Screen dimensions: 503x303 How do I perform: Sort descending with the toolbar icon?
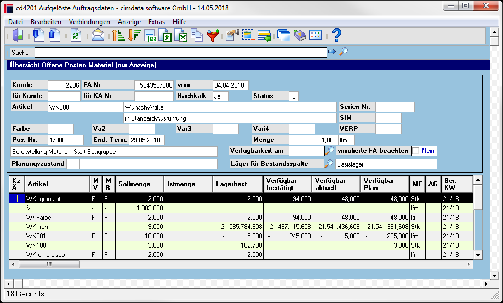pos(135,35)
